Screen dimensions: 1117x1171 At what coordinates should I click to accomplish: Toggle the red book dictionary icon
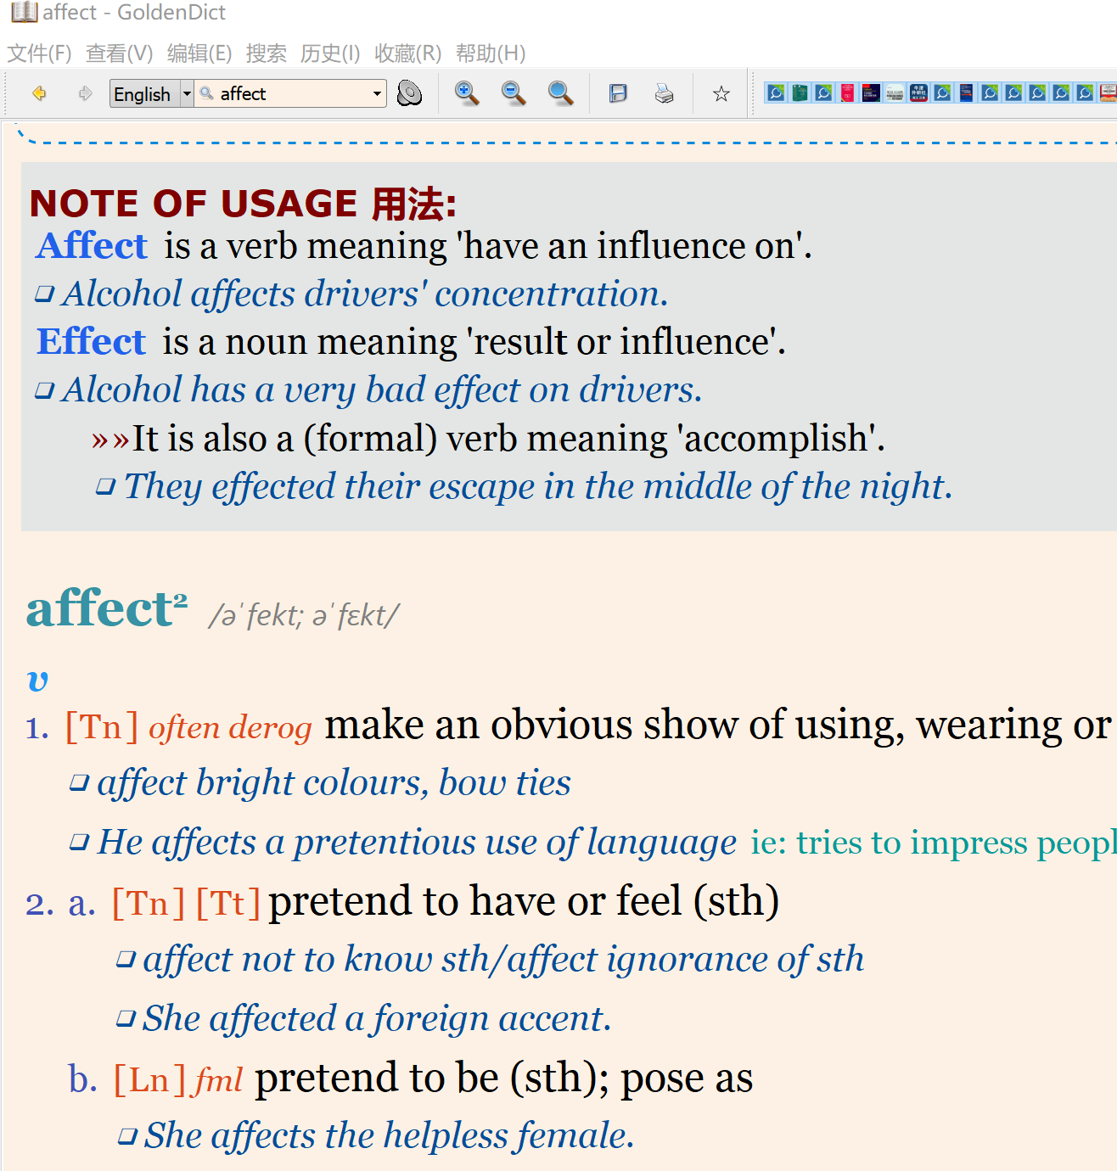coord(847,92)
